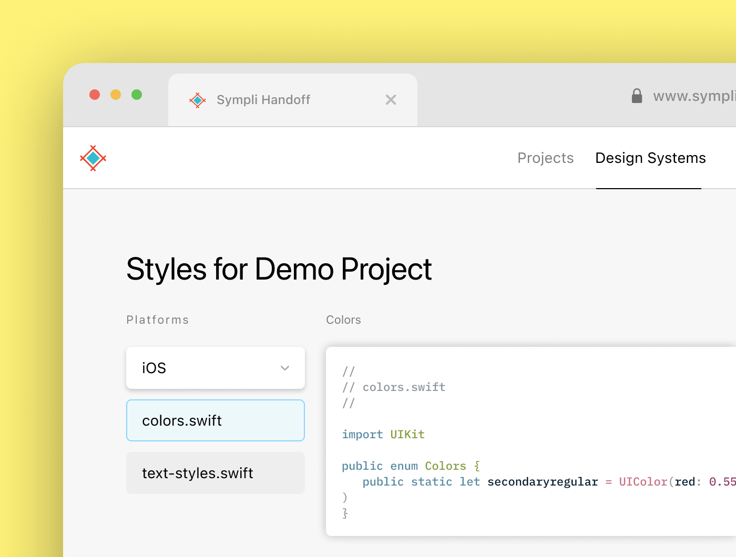Image resolution: width=736 pixels, height=557 pixels.
Task: Click the Sympli logo in the header
Action: [93, 158]
